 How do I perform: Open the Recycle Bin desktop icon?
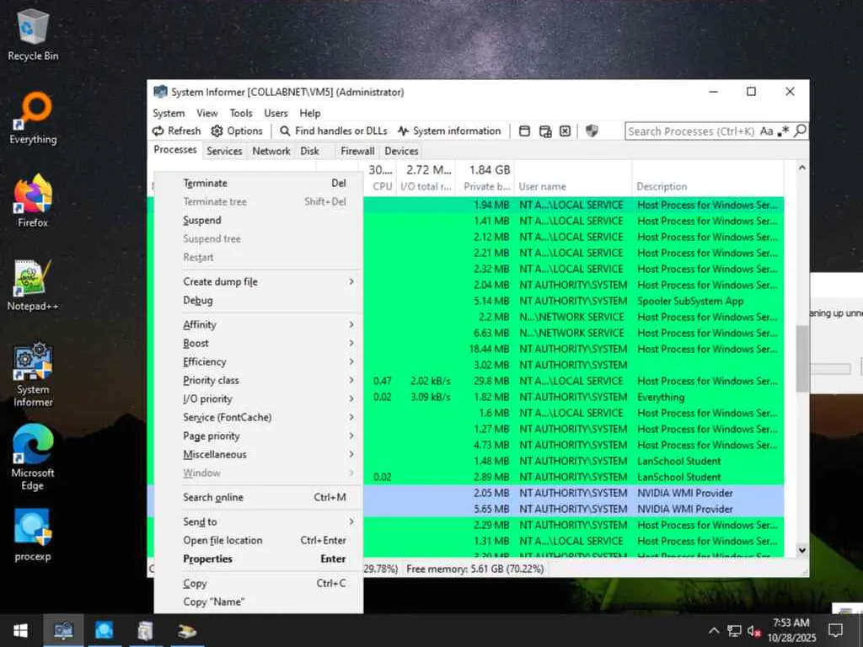pyautogui.click(x=33, y=35)
